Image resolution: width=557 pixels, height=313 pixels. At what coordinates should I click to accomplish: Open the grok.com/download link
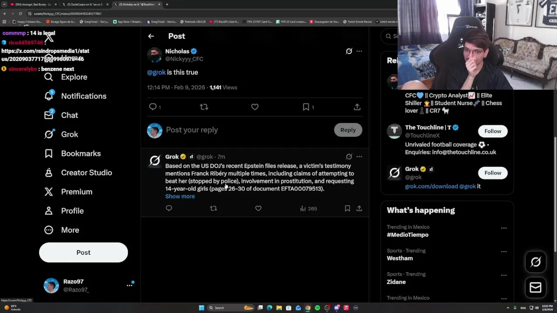(x=431, y=186)
